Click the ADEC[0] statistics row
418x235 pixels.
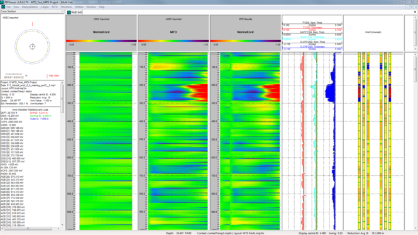[x=13, y=177]
